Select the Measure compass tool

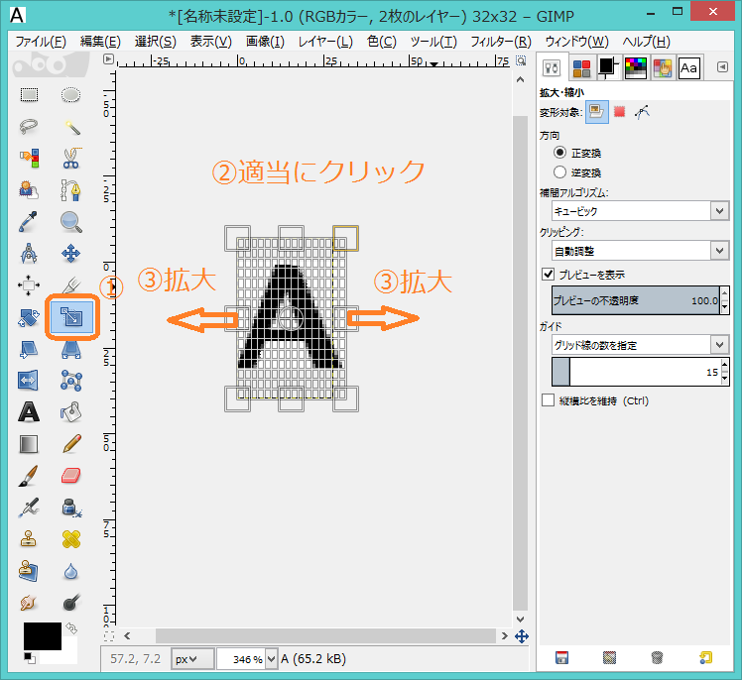(x=29, y=254)
